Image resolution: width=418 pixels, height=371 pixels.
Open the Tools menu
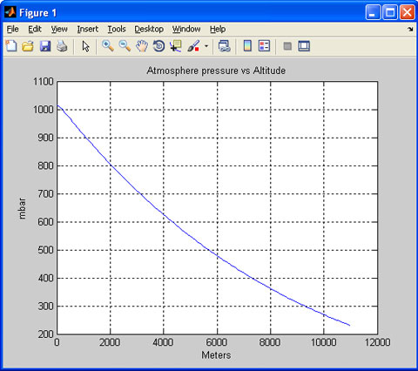pos(117,29)
